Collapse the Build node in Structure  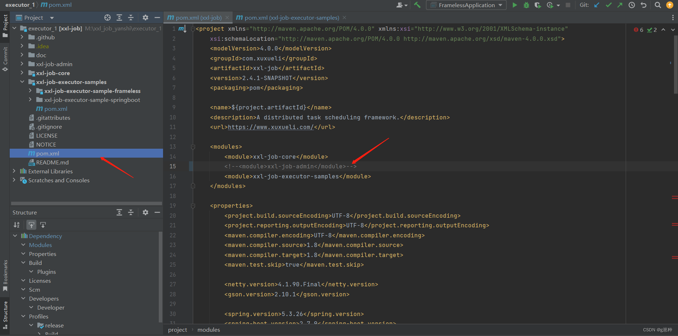click(x=23, y=263)
